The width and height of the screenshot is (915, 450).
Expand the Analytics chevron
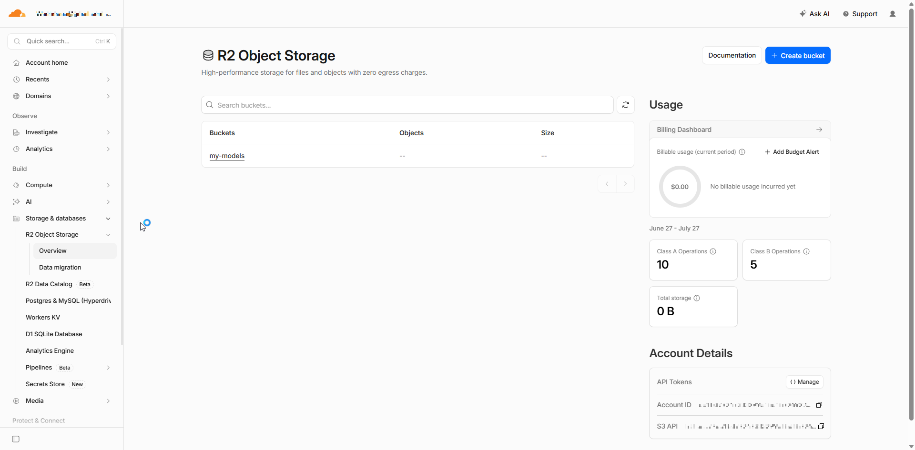tap(108, 149)
